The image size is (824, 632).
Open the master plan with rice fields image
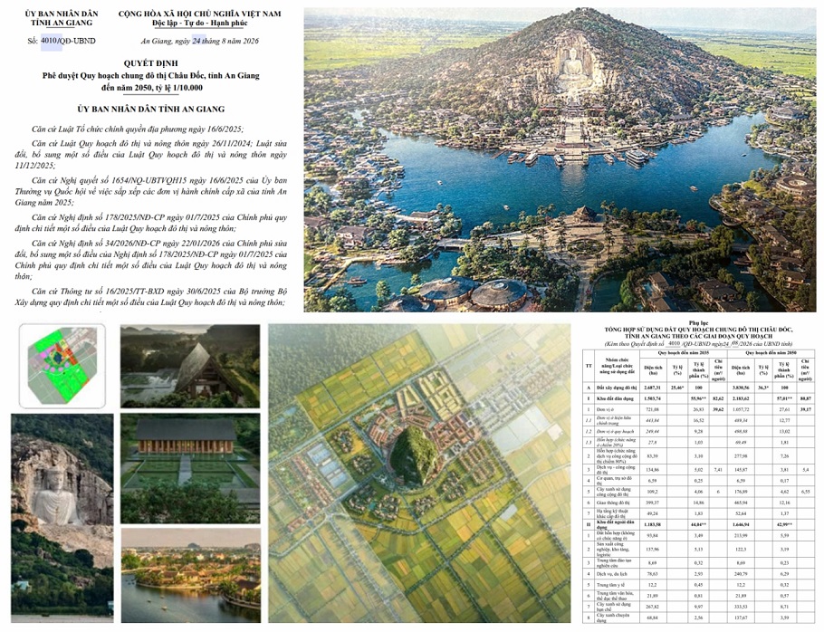coord(419,473)
